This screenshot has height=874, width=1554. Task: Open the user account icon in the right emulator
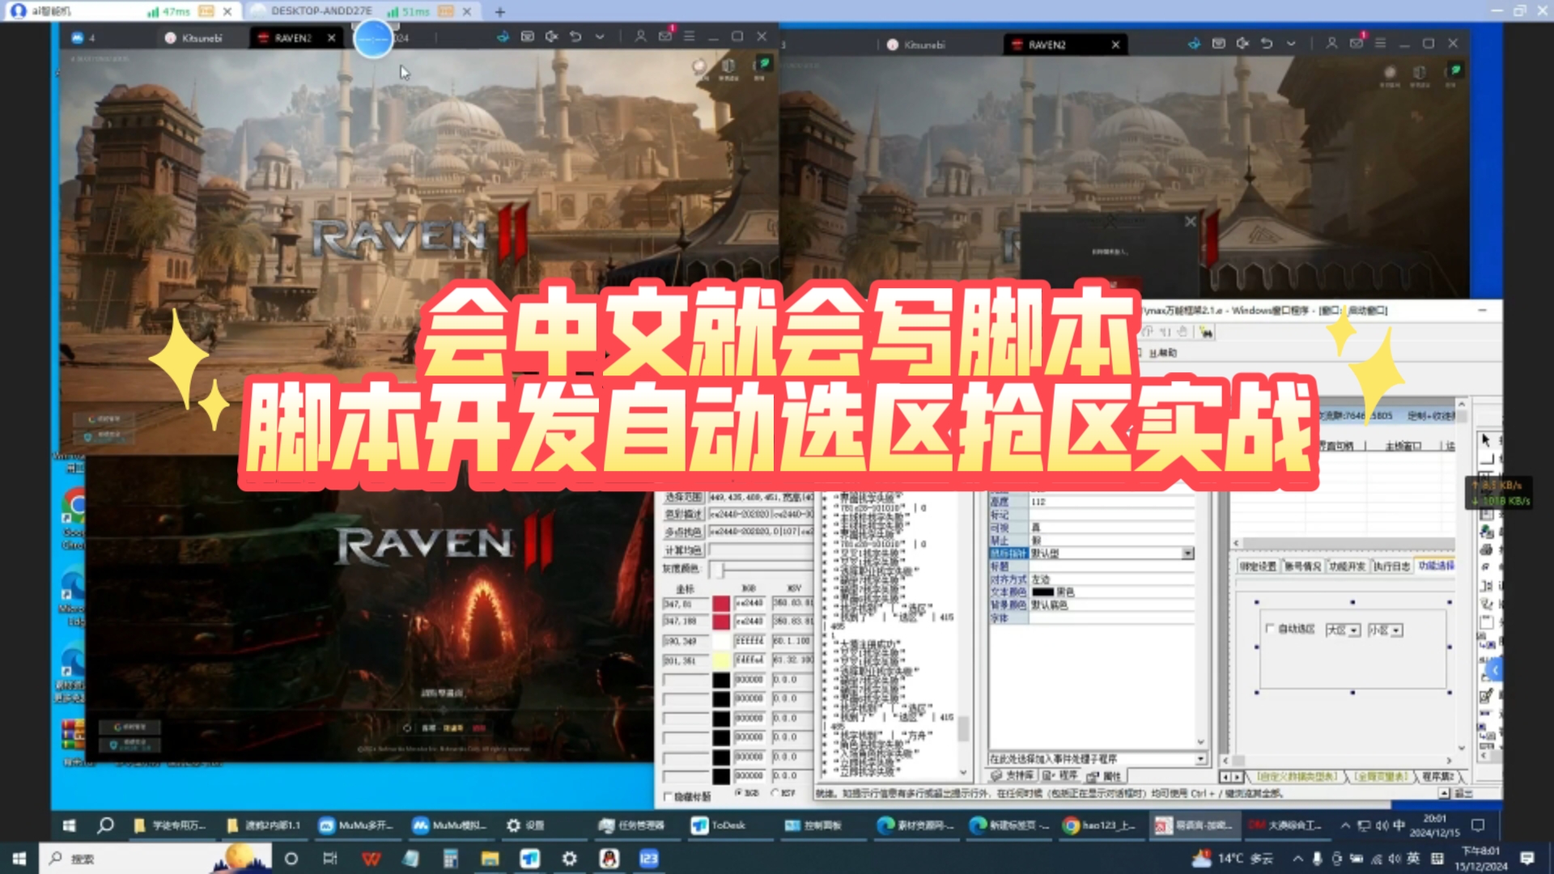pos(1331,44)
